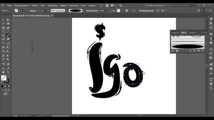Select the Blend tool
The height and width of the screenshot is (120, 214).
point(8,59)
